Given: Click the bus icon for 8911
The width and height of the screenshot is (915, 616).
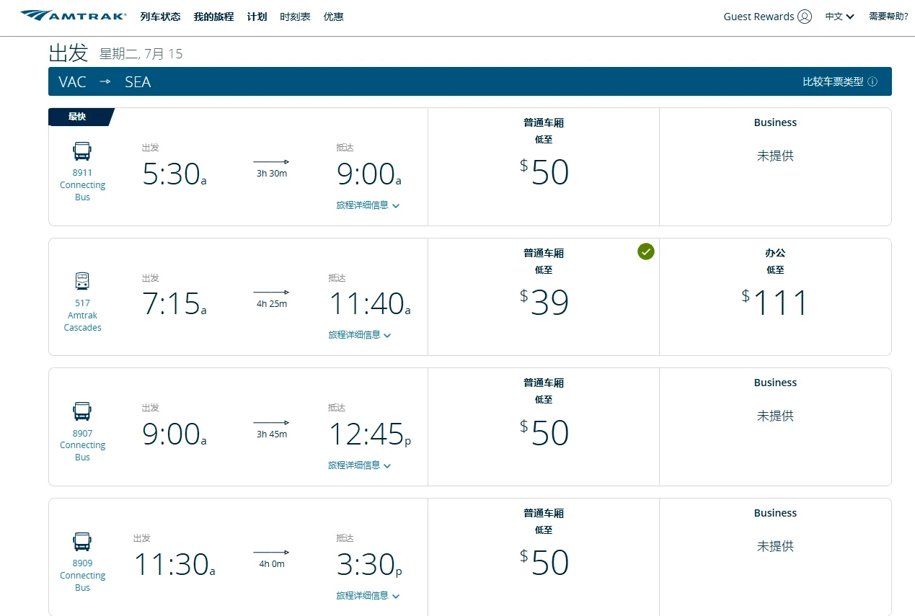Looking at the screenshot, I should coord(82,152).
